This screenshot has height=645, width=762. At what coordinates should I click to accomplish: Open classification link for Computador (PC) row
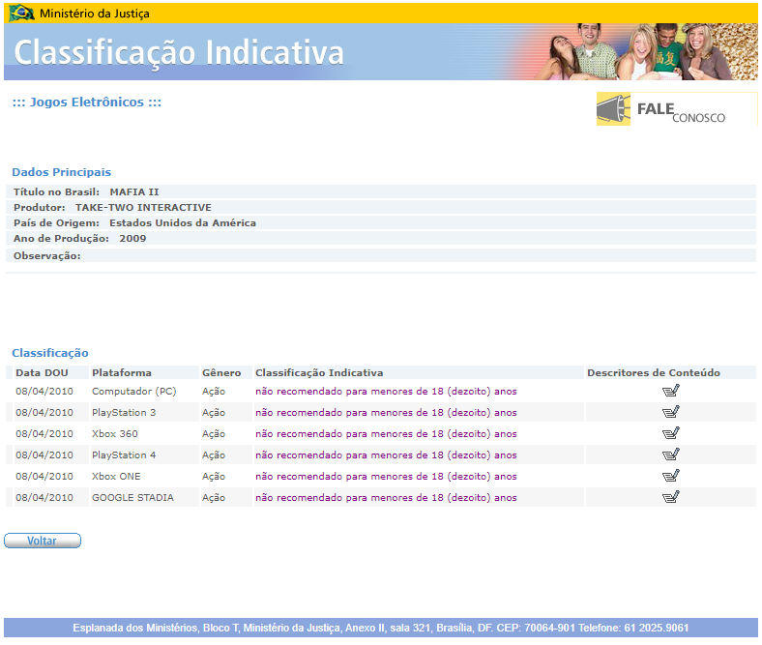coord(386,392)
